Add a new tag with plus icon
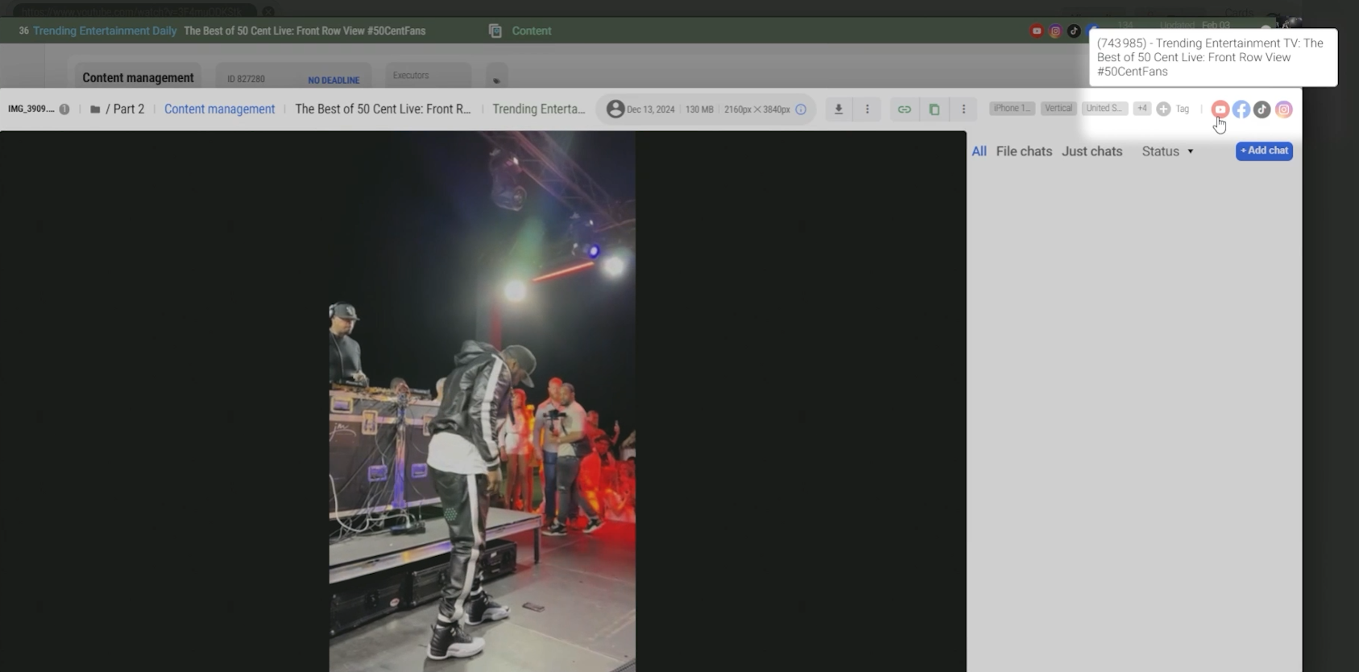Screen dimensions: 1359x672 click(1163, 109)
